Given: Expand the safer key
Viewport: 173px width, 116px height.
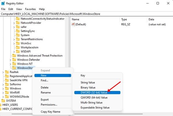Looking at the screenshot, I should pyautogui.click(x=14, y=27).
